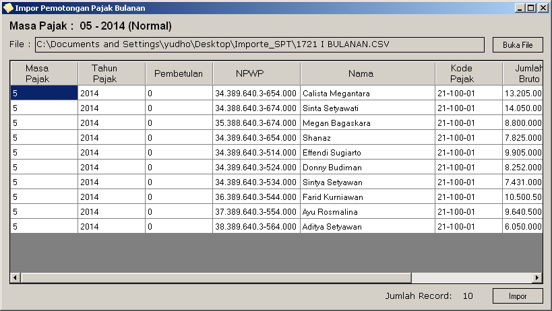The image size is (552, 311).
Task: Click NPWP cell 35.388.640.3-674.000
Action: pos(256,123)
